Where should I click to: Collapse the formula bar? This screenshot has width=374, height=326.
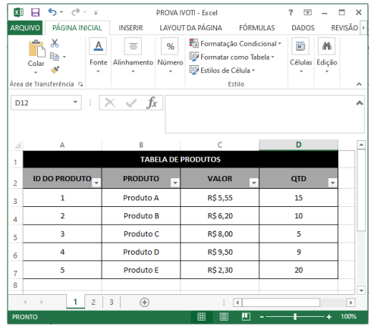pyautogui.click(x=360, y=103)
